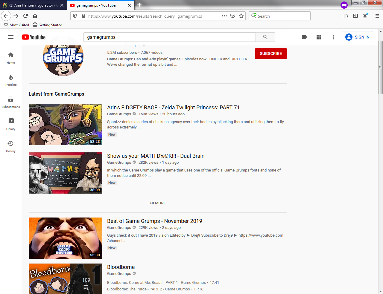
Task: Save the page to Pocket
Action: tap(233, 16)
